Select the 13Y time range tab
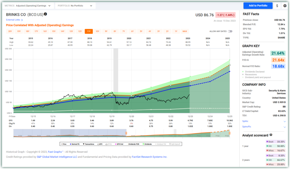The image size is (290, 169). tap(71, 32)
